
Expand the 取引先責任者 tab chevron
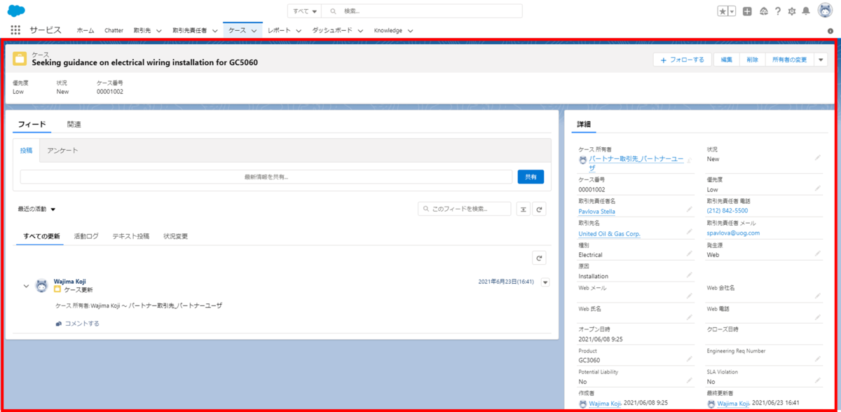pyautogui.click(x=214, y=31)
